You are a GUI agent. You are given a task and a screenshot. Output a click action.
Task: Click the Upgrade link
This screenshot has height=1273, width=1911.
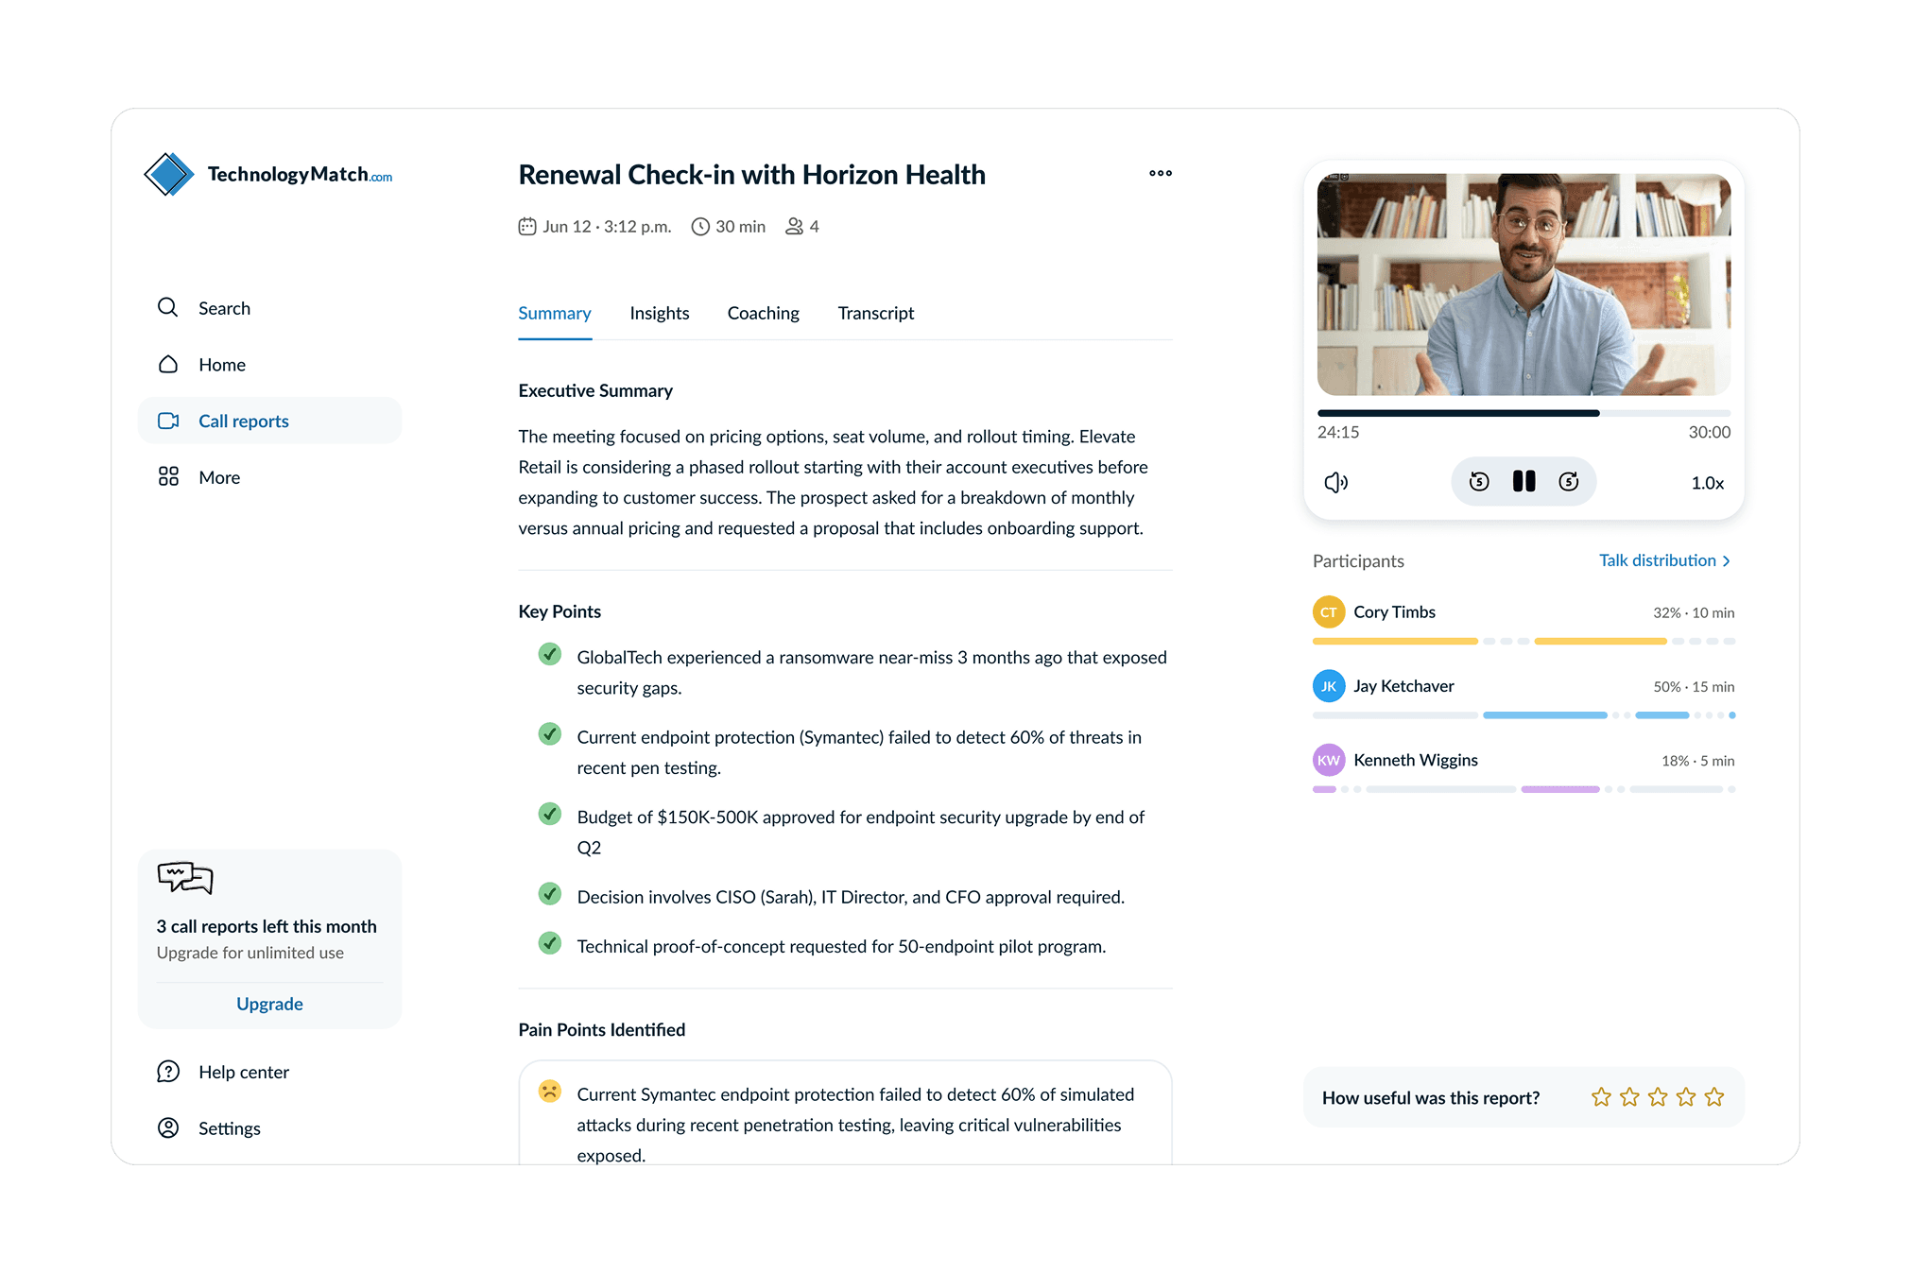pyautogui.click(x=269, y=1004)
